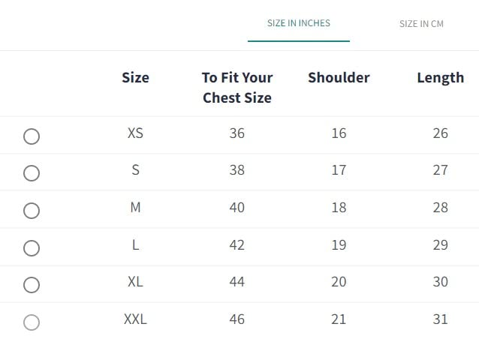Click length value 26
The image size is (479, 339).
(440, 133)
